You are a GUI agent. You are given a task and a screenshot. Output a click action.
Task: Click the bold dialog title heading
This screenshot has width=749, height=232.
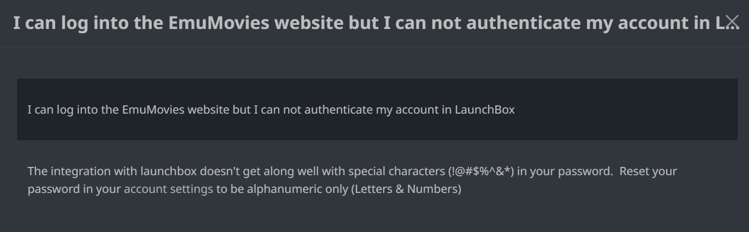pos(368,23)
